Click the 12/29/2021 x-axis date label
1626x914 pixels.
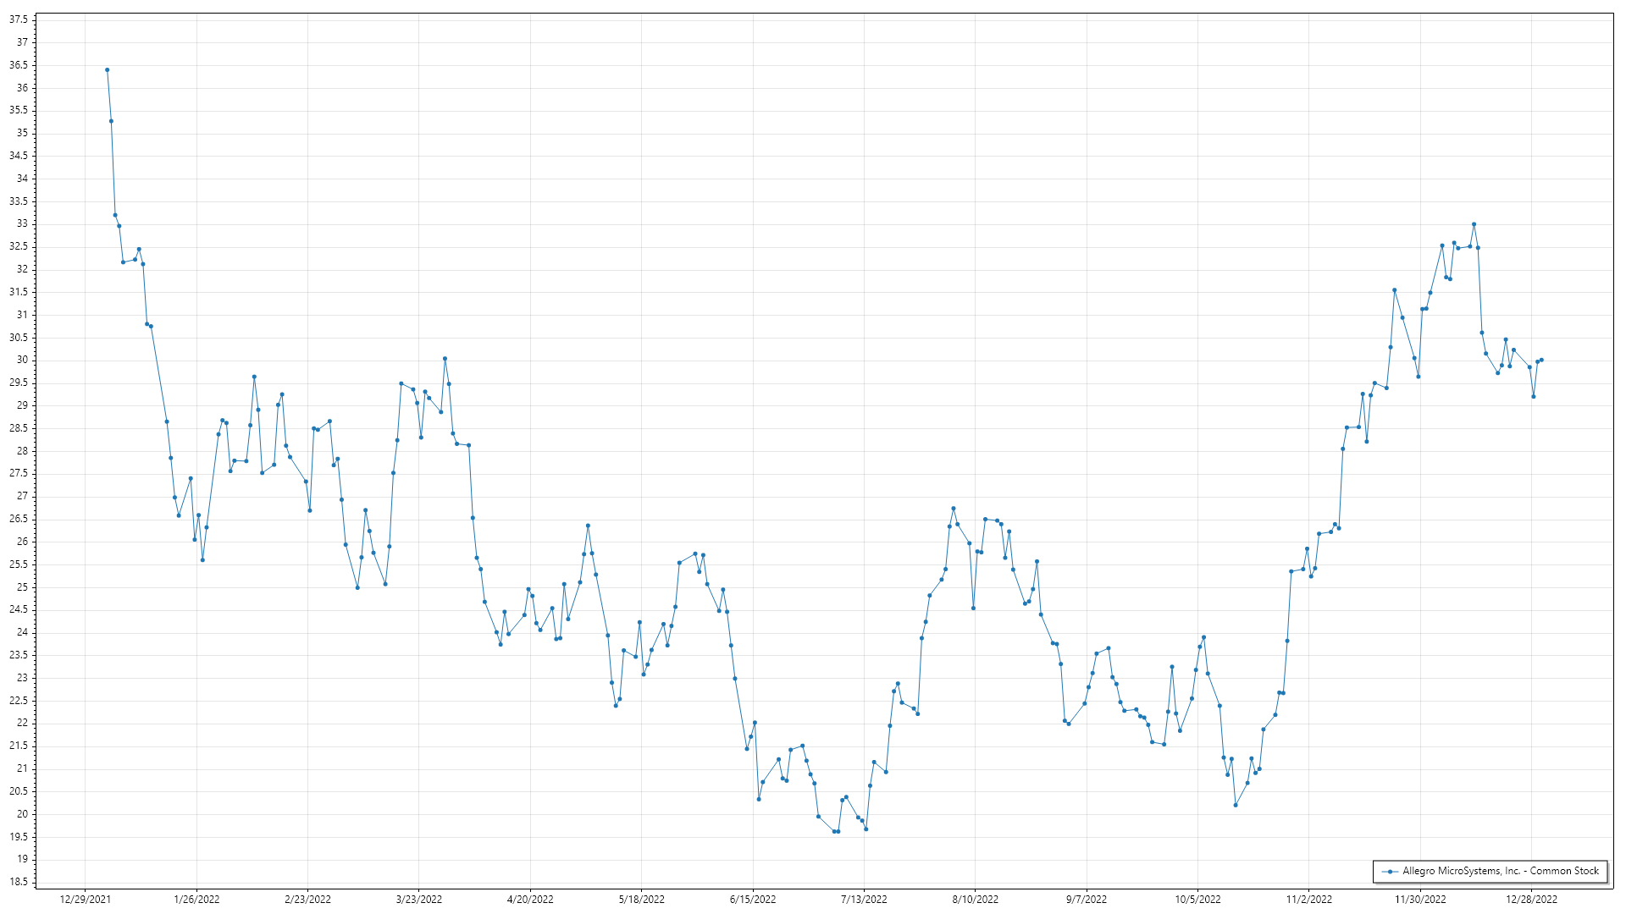point(85,899)
